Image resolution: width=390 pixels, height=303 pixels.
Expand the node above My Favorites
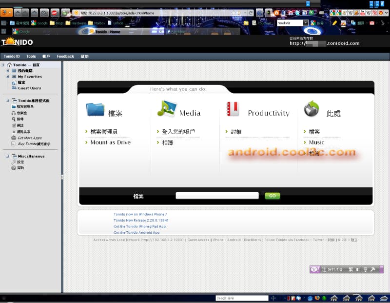(7, 71)
